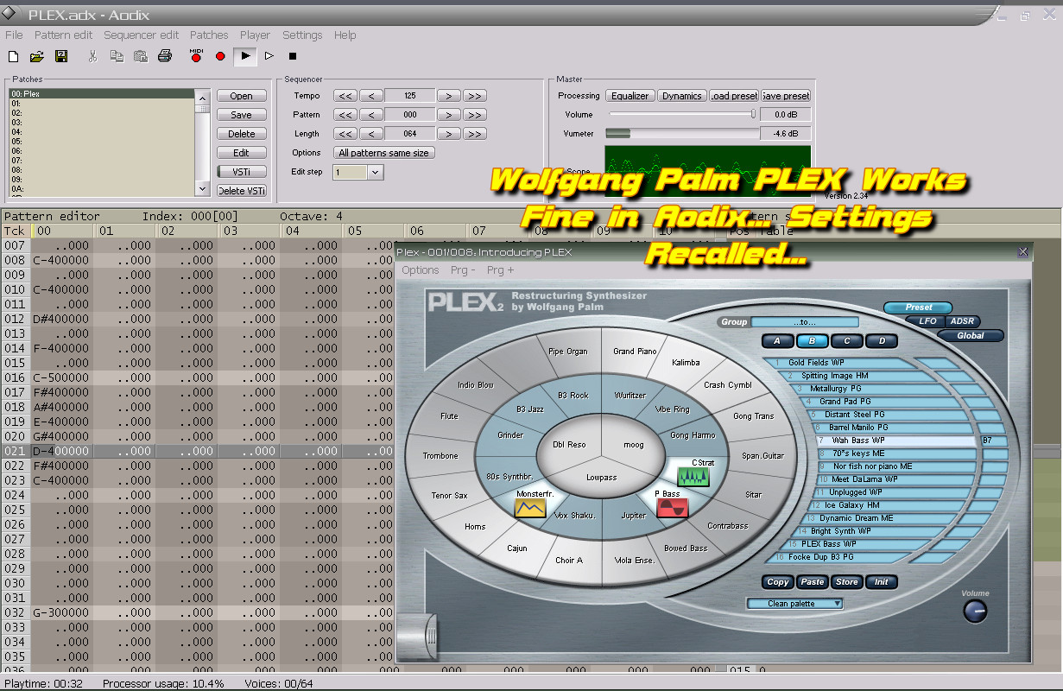
Task: Click the Open patch button
Action: [242, 96]
